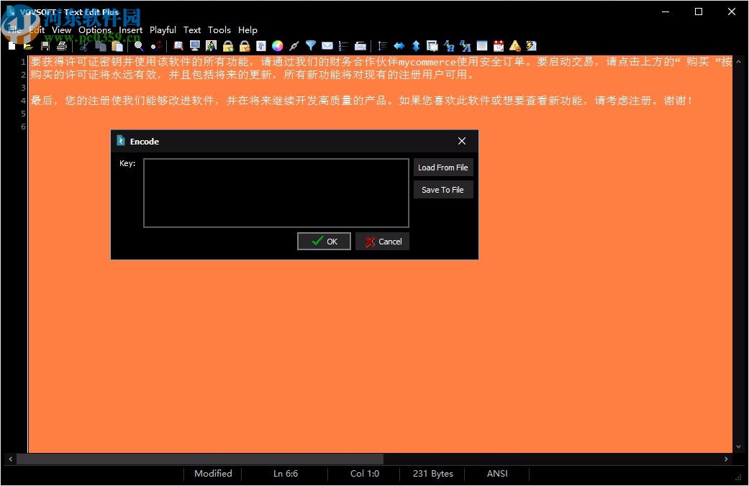Open the filter funnel tool
This screenshot has height=486, width=749.
(x=311, y=45)
